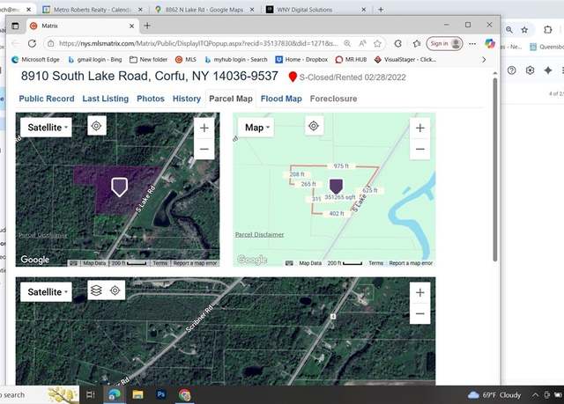Open File Explorer from the taskbar

click(137, 394)
